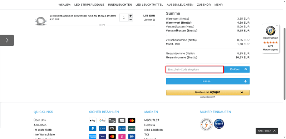Click the MwSt. 19% label
286x139 pixels.
click(x=173, y=44)
